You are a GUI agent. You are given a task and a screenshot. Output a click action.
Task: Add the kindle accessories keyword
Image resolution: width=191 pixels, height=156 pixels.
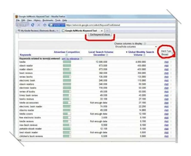pyautogui.click(x=167, y=103)
